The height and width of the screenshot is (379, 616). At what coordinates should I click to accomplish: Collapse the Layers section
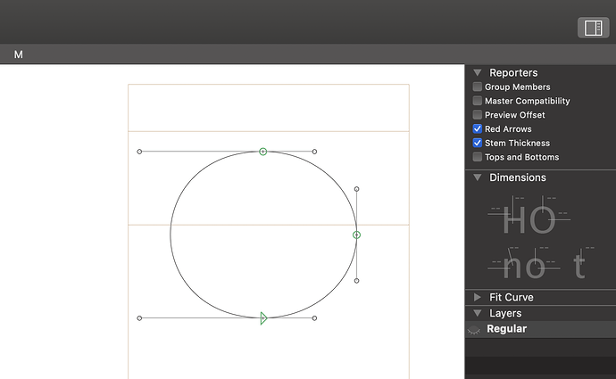coord(478,313)
